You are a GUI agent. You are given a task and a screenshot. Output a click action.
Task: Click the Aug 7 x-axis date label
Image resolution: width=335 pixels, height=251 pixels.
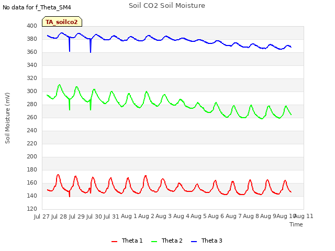[x=233, y=216]
